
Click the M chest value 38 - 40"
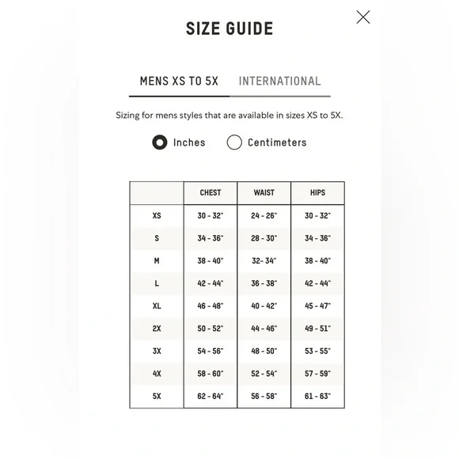[x=211, y=261]
